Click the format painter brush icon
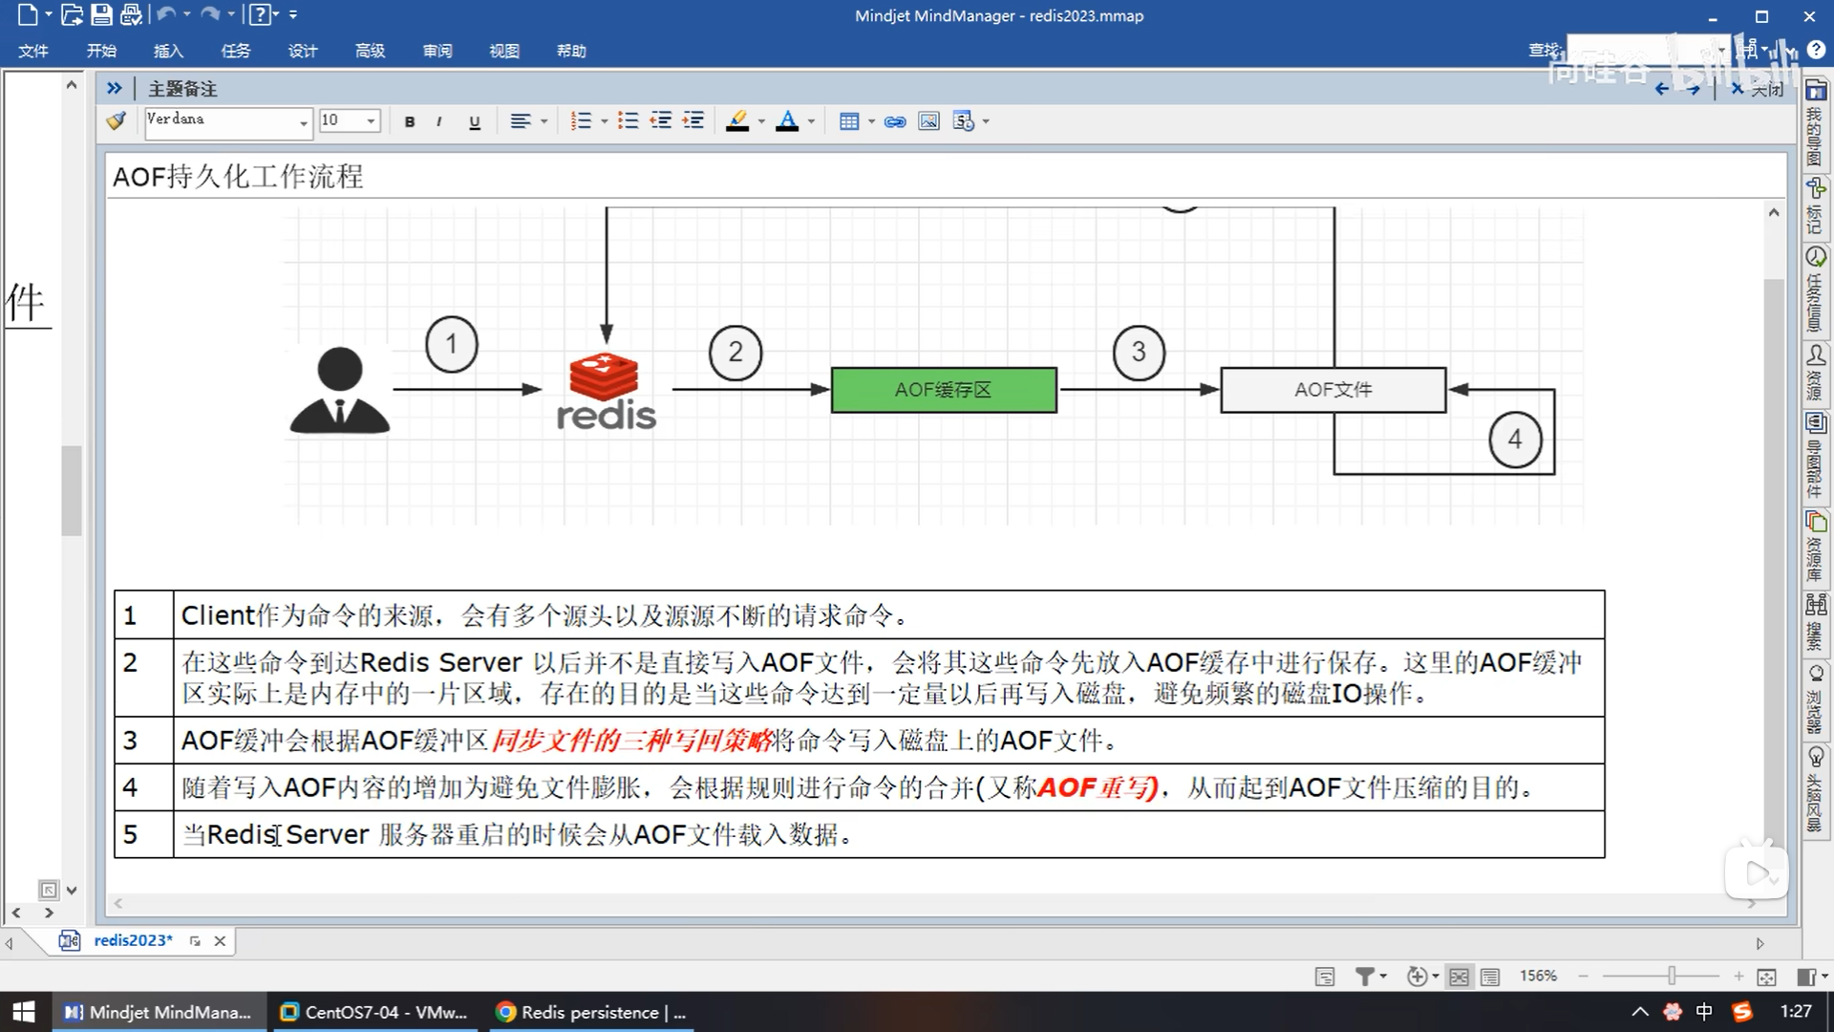 116,121
